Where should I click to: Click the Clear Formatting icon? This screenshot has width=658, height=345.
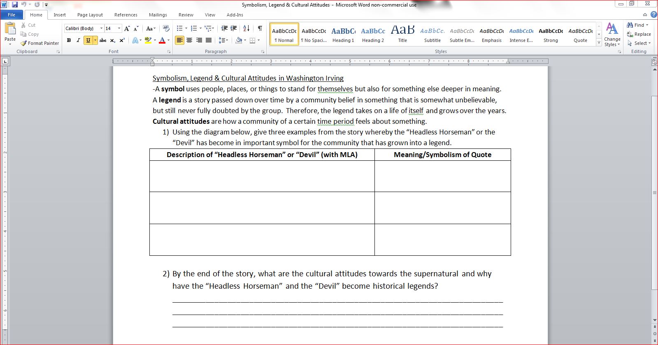pyautogui.click(x=166, y=28)
